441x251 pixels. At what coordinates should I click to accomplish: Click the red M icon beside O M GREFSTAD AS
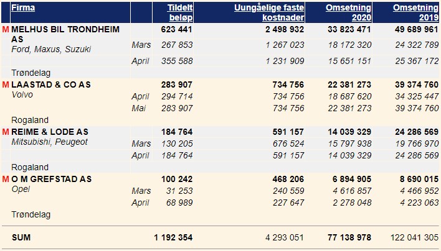[x=6, y=179]
